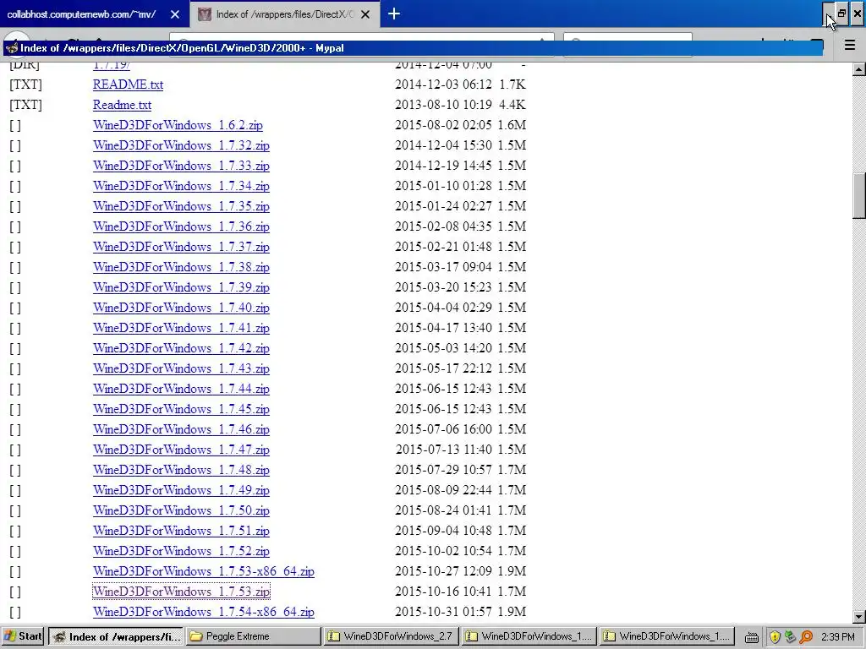The width and height of the screenshot is (866, 649).
Task: Close the collabhost.computernewb.com tab
Action: tap(175, 14)
